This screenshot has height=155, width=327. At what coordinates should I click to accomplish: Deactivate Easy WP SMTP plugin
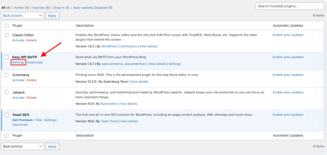click(x=35, y=62)
